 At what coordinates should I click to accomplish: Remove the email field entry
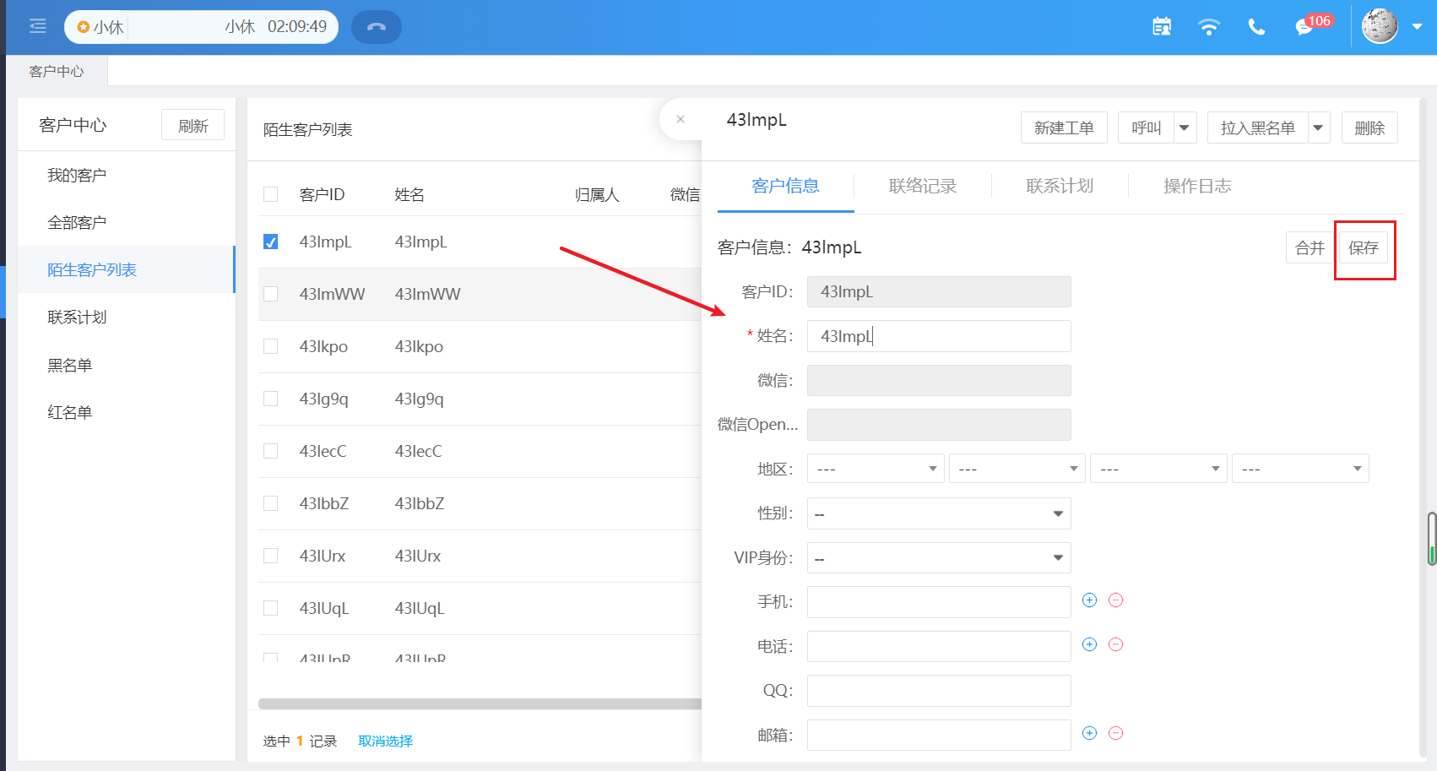coord(1115,733)
